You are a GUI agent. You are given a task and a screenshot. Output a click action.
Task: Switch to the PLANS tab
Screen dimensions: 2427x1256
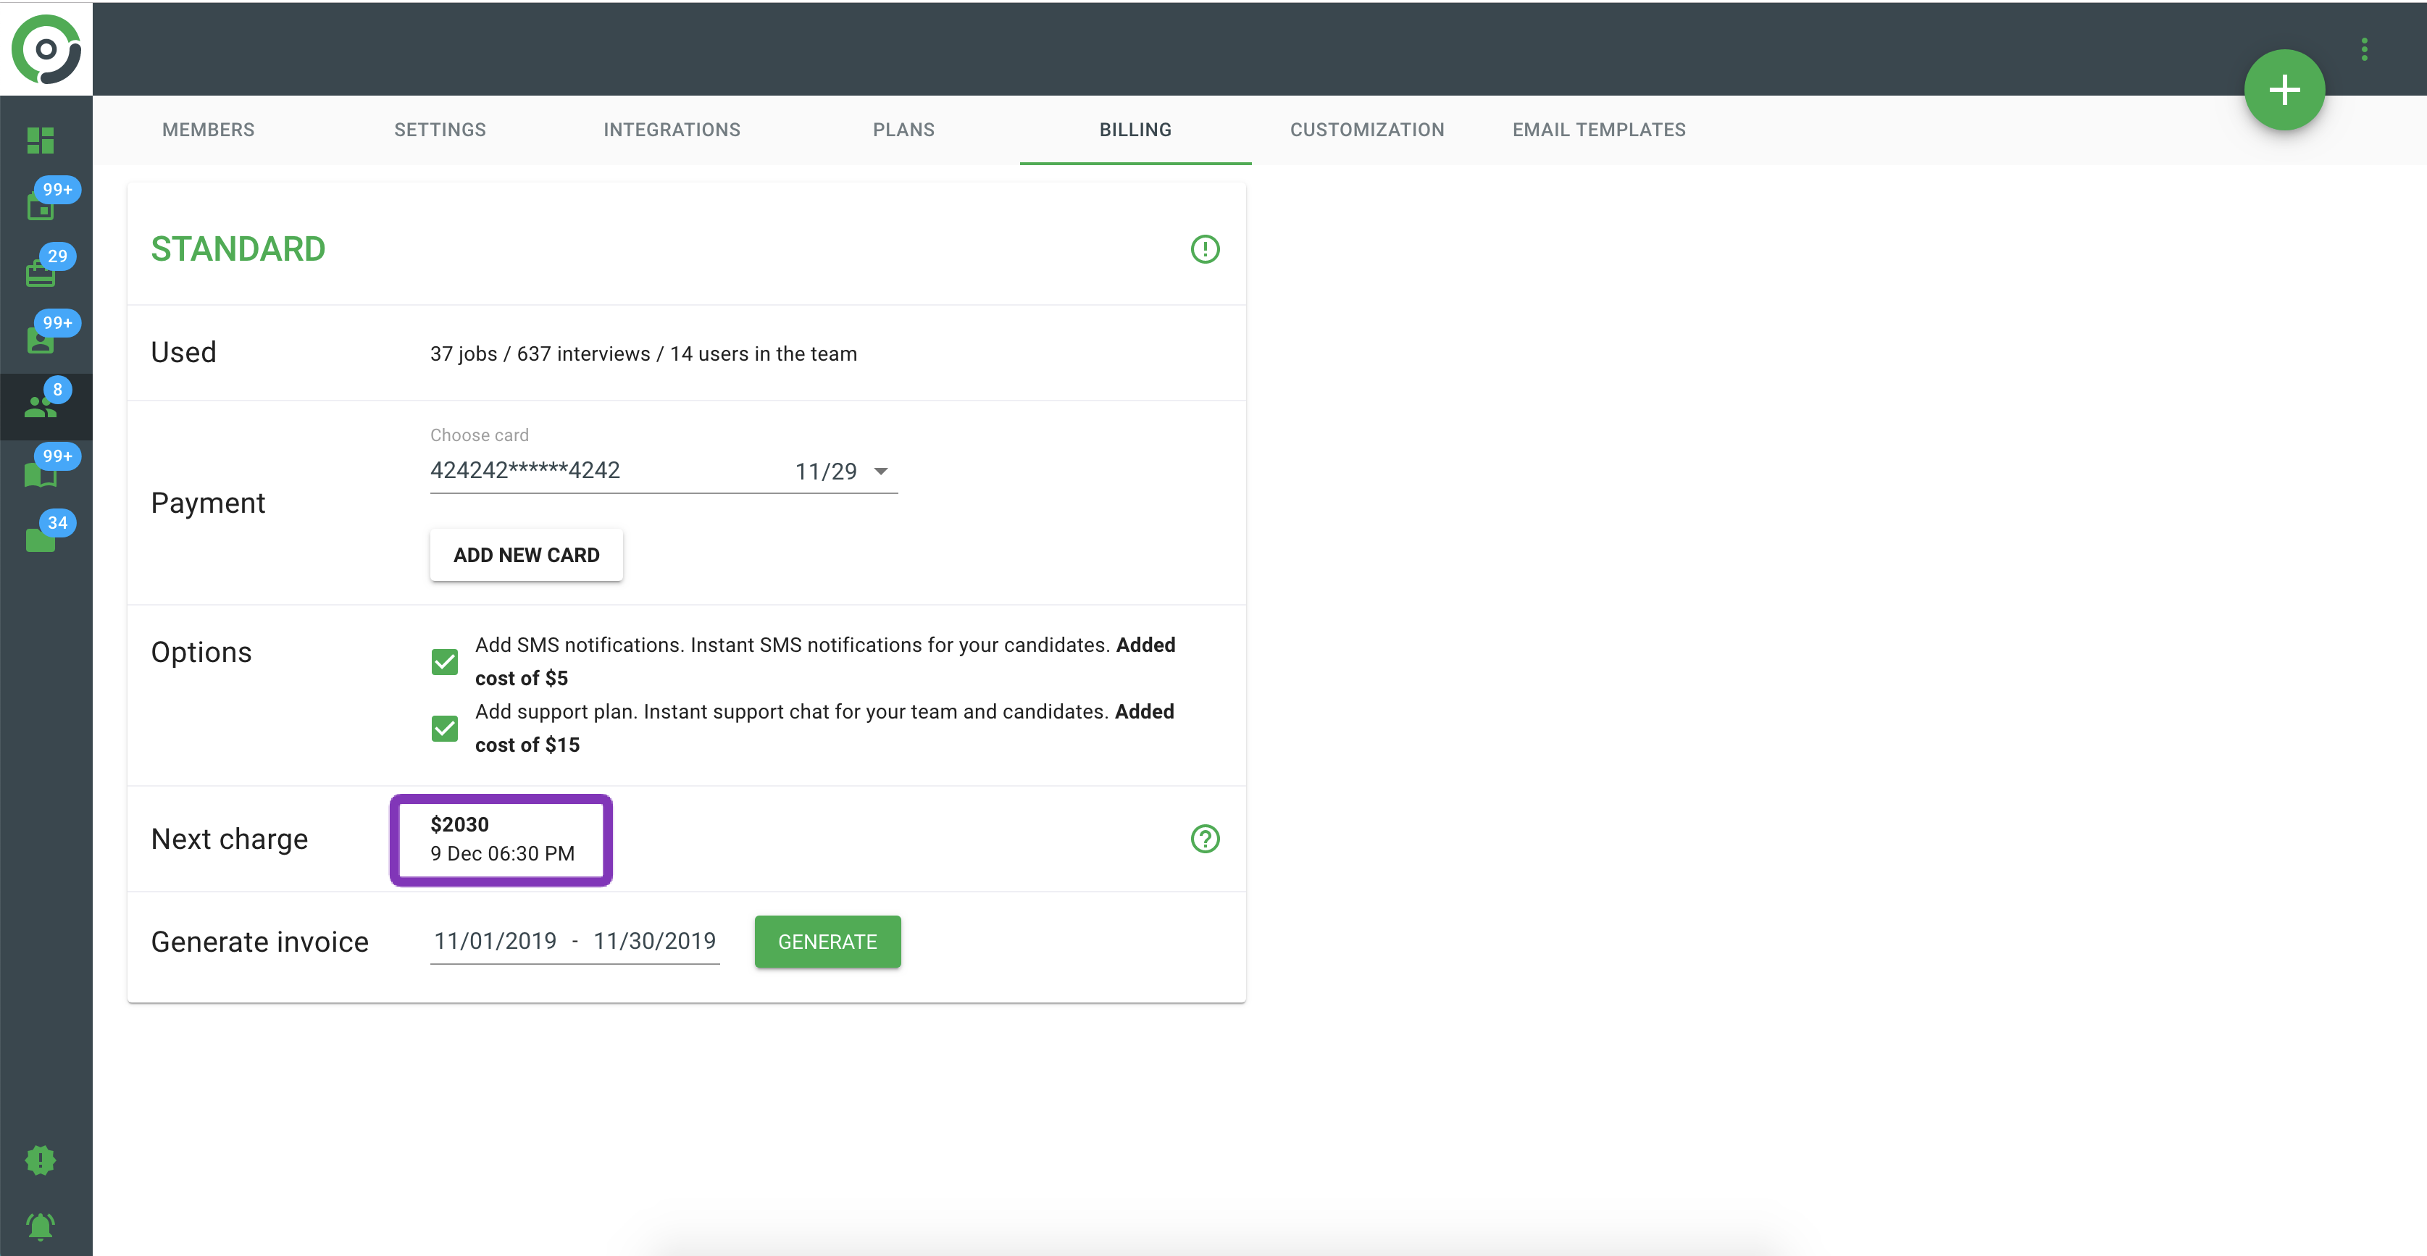coord(903,130)
